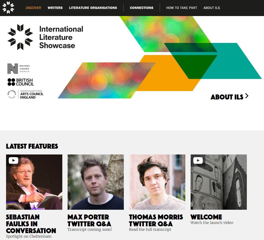The width and height of the screenshot is (264, 240).
Task: Play the Sebastian Faulks video icon
Action: click(x=13, y=161)
